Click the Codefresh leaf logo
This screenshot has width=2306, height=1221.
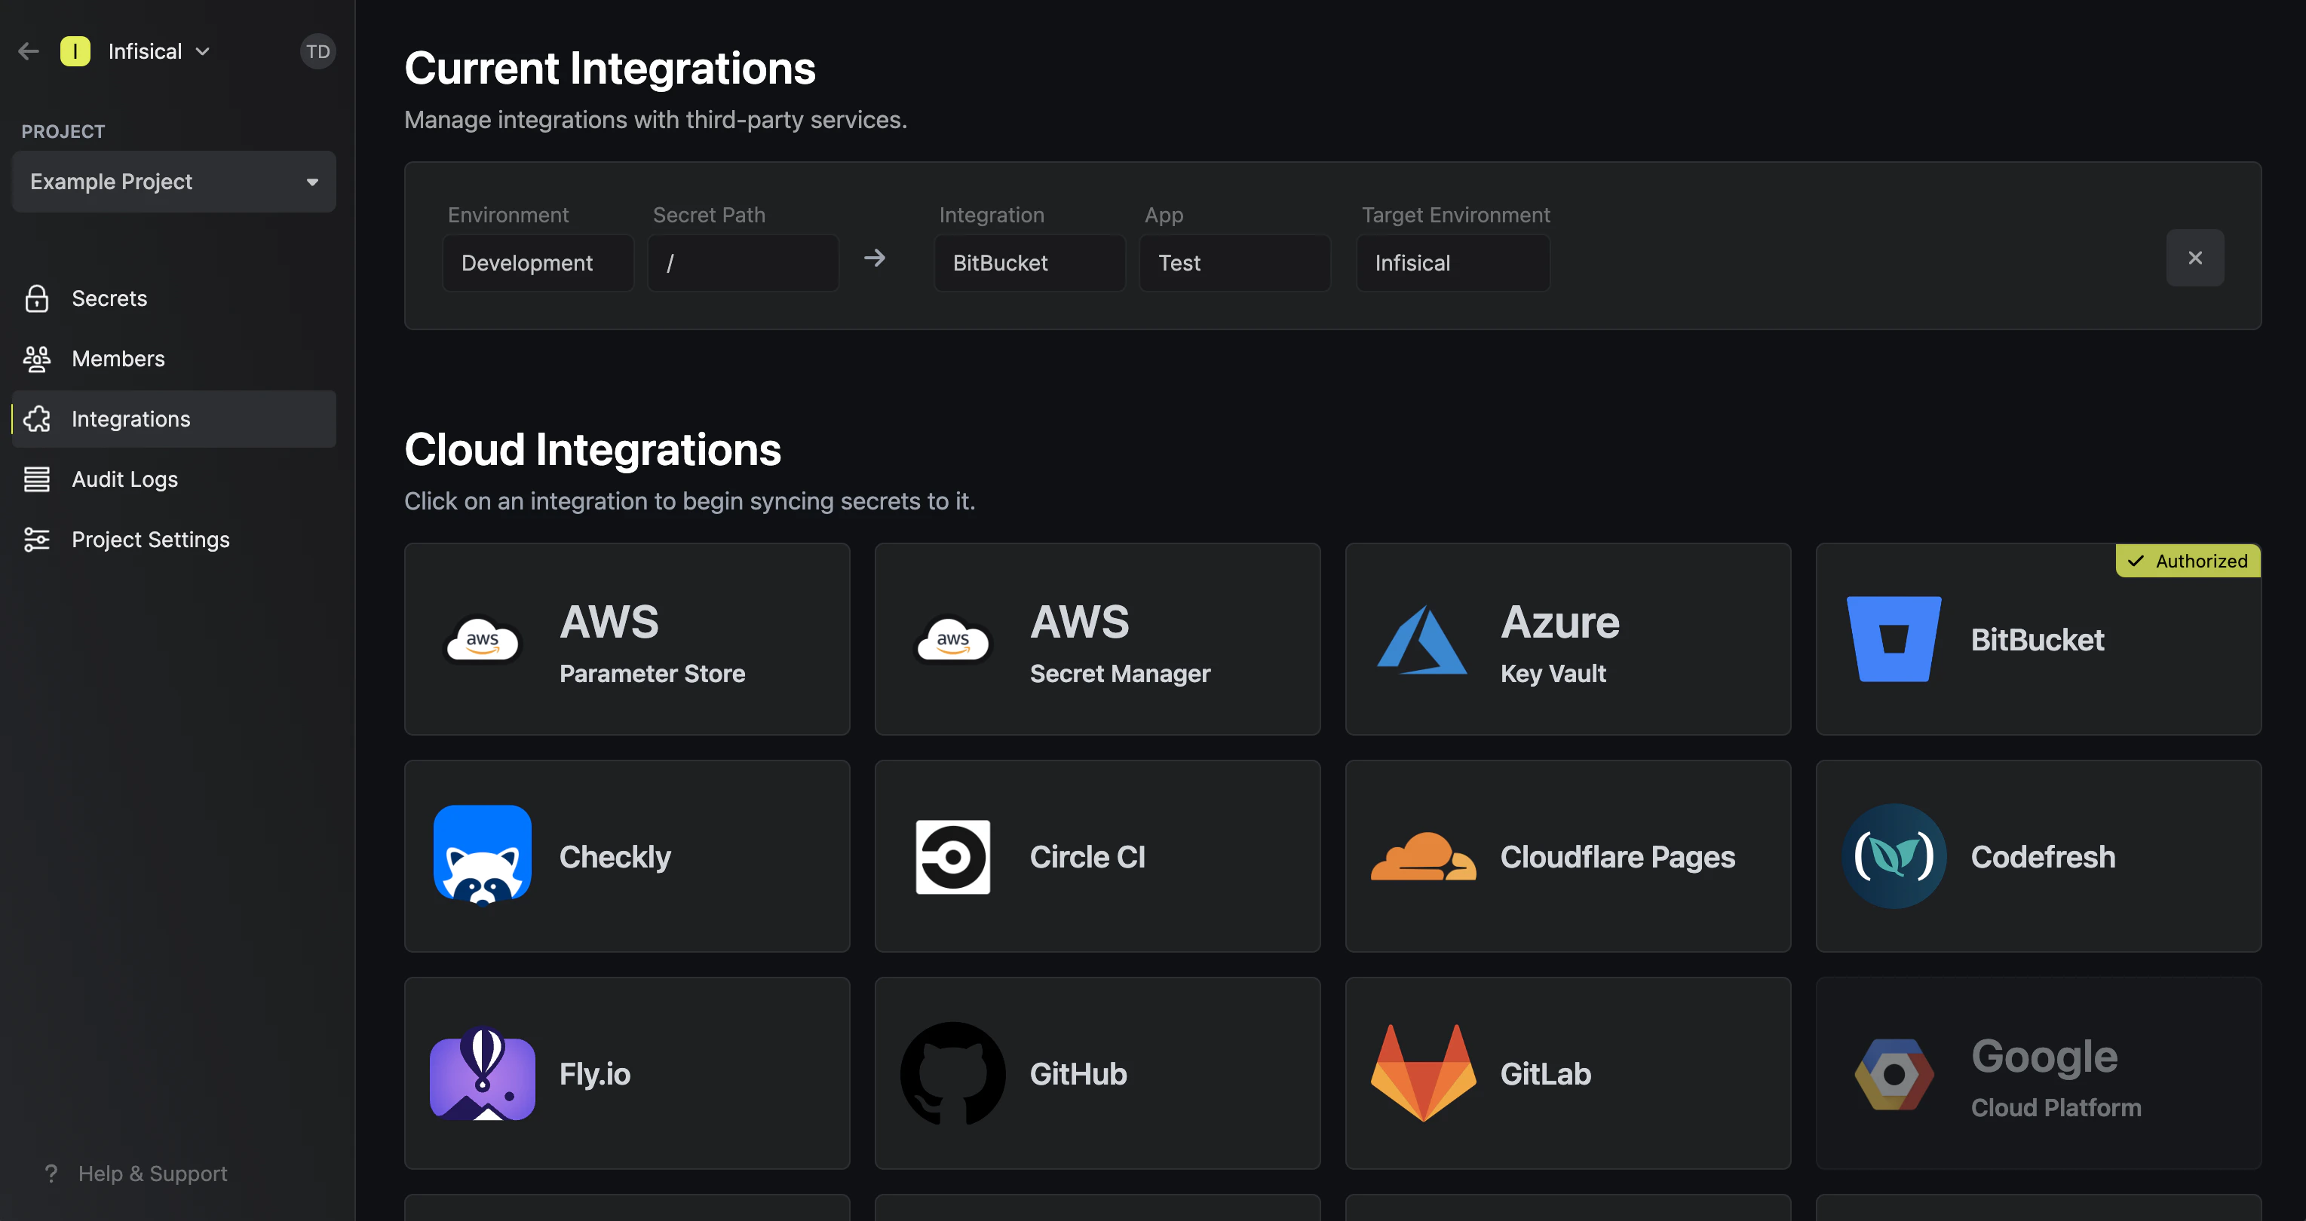point(1894,856)
